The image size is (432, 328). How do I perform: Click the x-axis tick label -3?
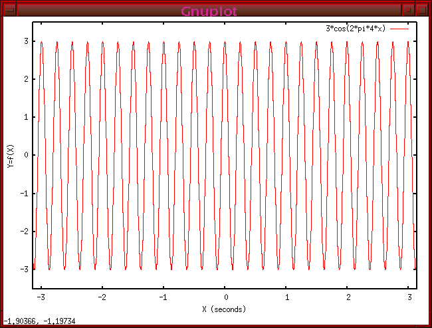(x=41, y=297)
